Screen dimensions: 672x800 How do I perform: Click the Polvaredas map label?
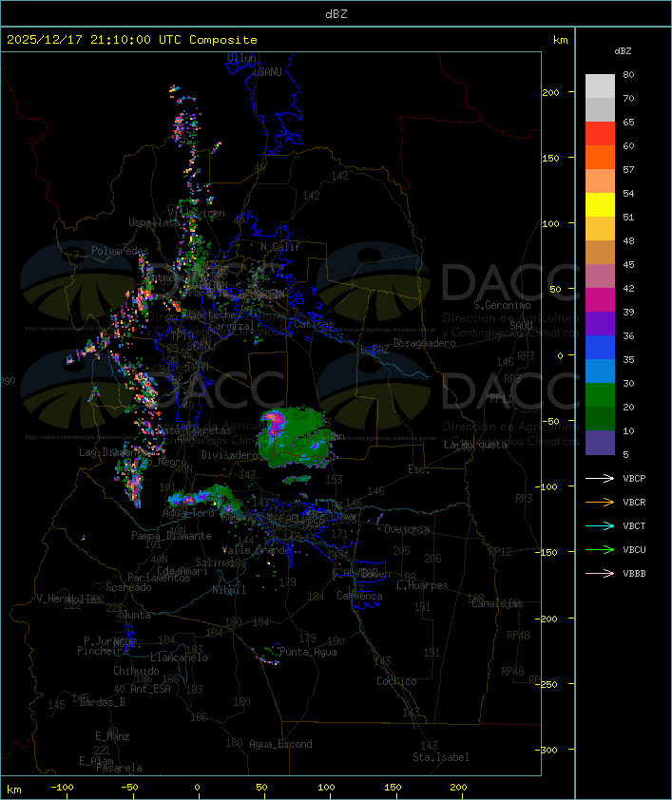point(120,251)
